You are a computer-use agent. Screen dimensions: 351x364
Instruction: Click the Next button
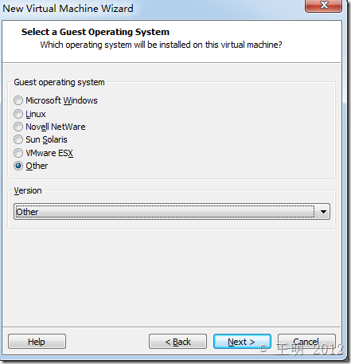tap(242, 342)
